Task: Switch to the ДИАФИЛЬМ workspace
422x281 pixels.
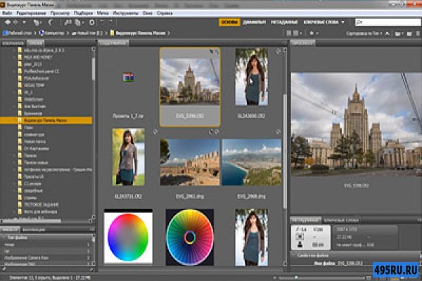Action: tap(255, 22)
